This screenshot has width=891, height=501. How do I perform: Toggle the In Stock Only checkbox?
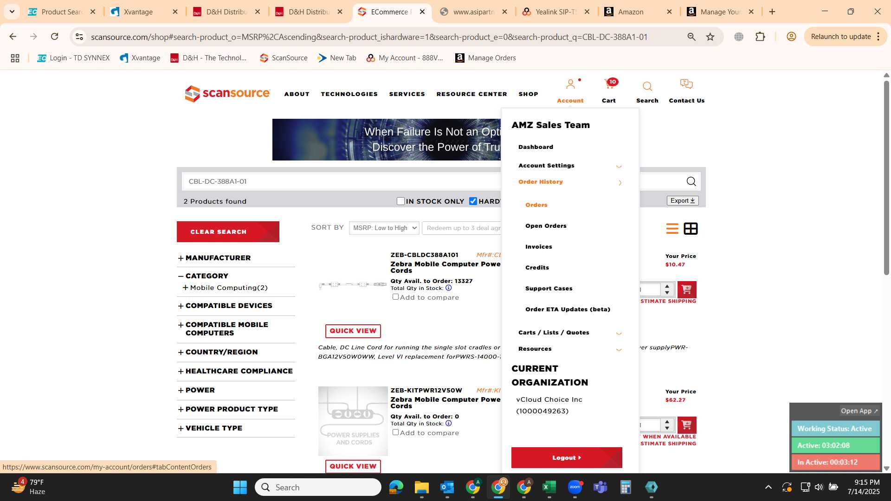[401, 201]
